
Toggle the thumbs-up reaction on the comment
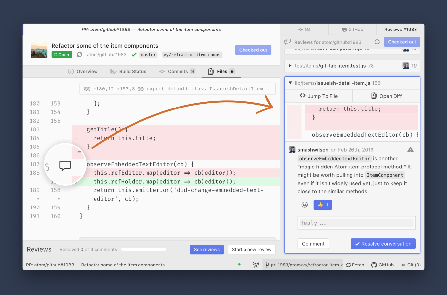(x=323, y=205)
